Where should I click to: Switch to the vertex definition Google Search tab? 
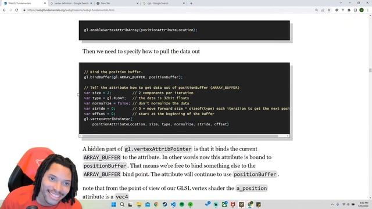pos(71,3)
